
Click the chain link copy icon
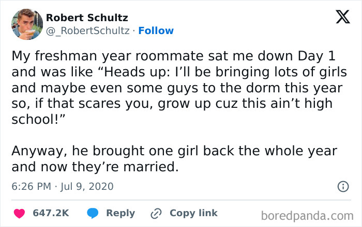(x=156, y=213)
